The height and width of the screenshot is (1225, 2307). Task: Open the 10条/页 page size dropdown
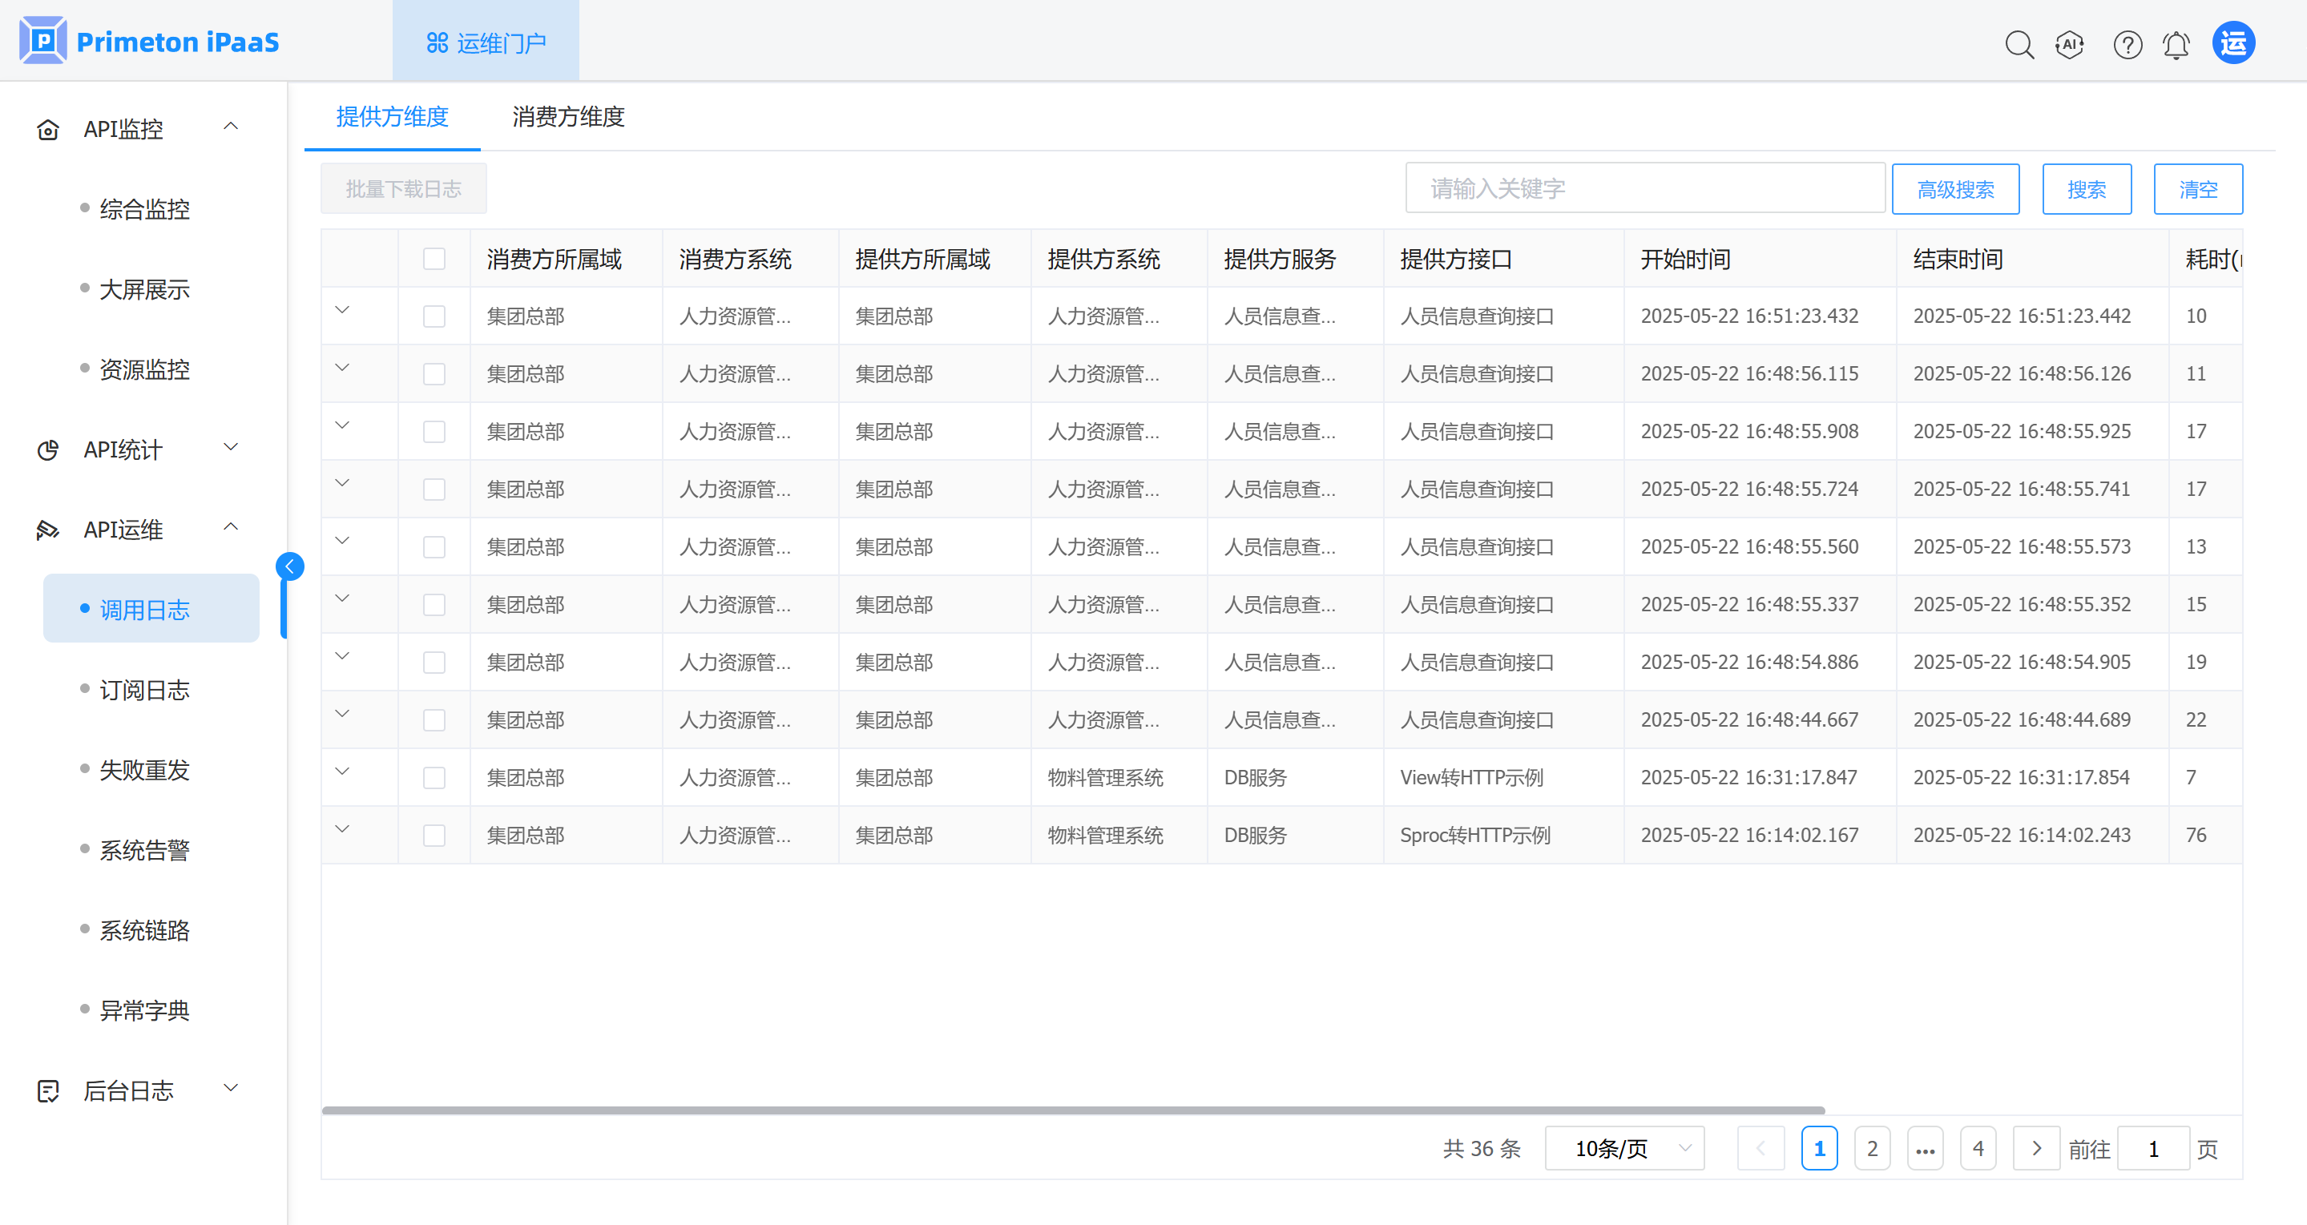click(x=1623, y=1148)
